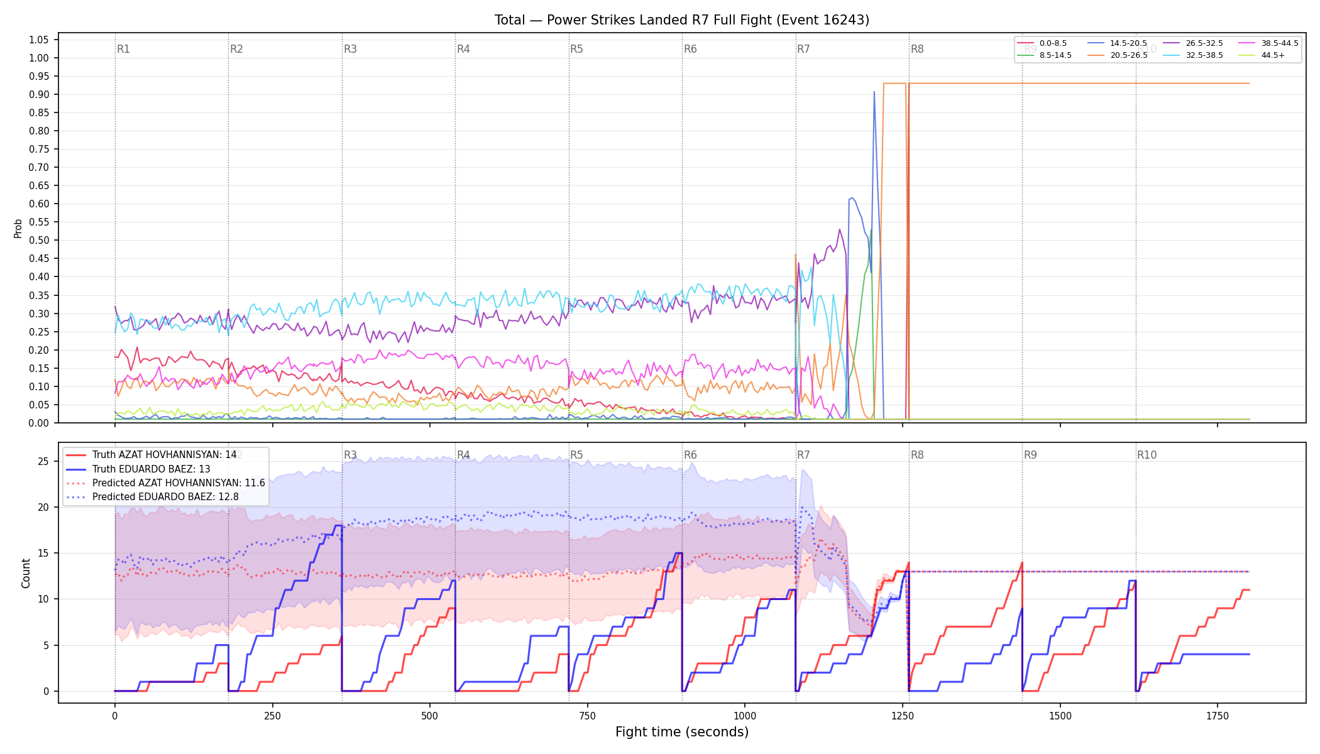Click the 1500 tick on the fight time axis

click(x=1060, y=716)
